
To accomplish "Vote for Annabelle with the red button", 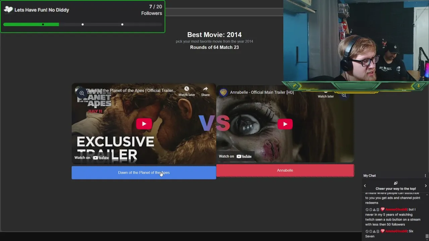I will click(285, 170).
